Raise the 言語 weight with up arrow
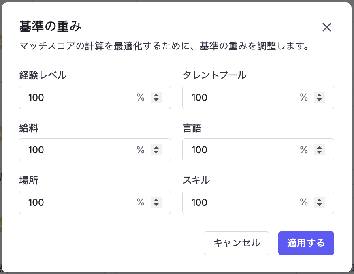 (x=319, y=147)
